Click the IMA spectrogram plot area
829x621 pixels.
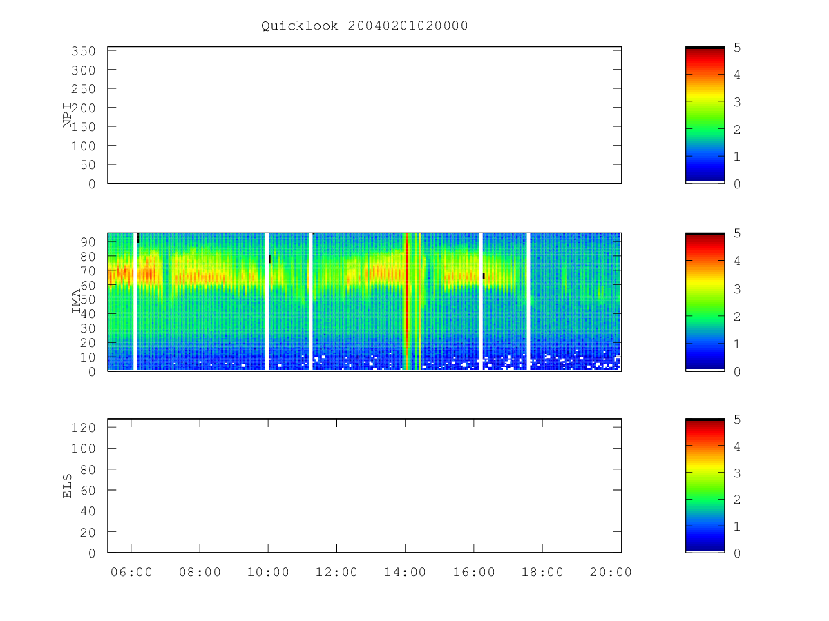(365, 302)
